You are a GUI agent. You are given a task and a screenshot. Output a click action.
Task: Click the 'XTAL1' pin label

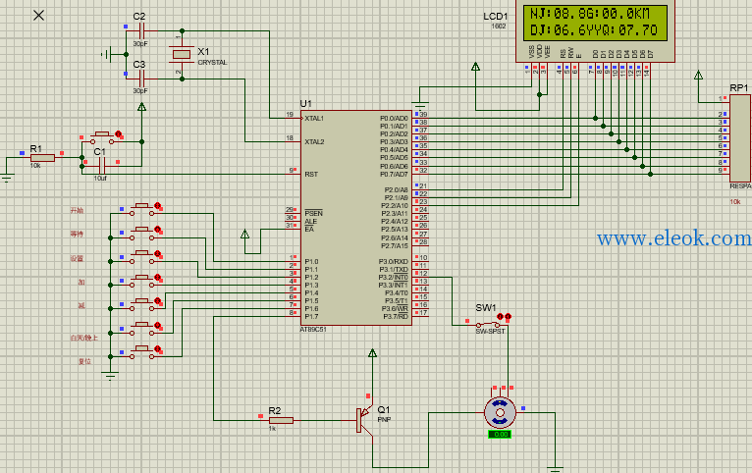[314, 119]
